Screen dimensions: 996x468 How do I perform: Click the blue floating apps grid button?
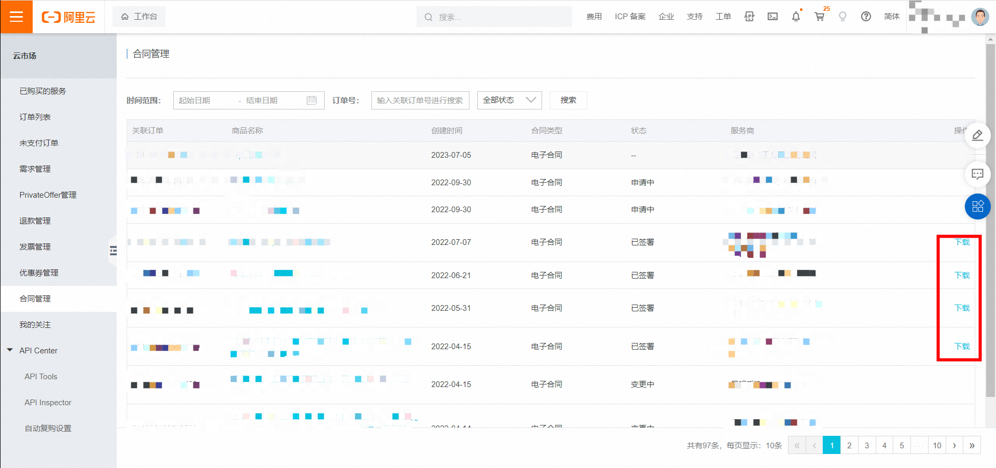pos(977,207)
